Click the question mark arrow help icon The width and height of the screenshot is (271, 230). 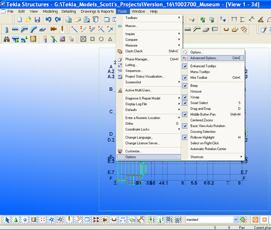click(222, 19)
